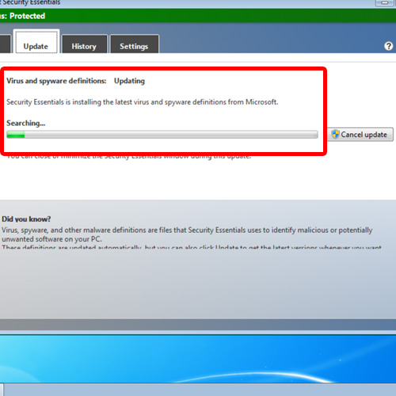Click the Security Essentials installing definitions sentence
The image size is (396, 396).
click(x=143, y=102)
